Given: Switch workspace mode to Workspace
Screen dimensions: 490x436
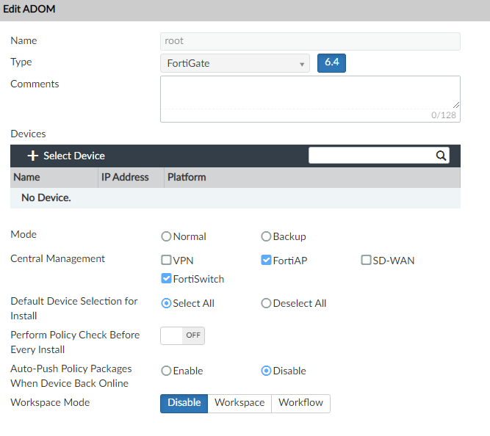Looking at the screenshot, I should (x=239, y=403).
